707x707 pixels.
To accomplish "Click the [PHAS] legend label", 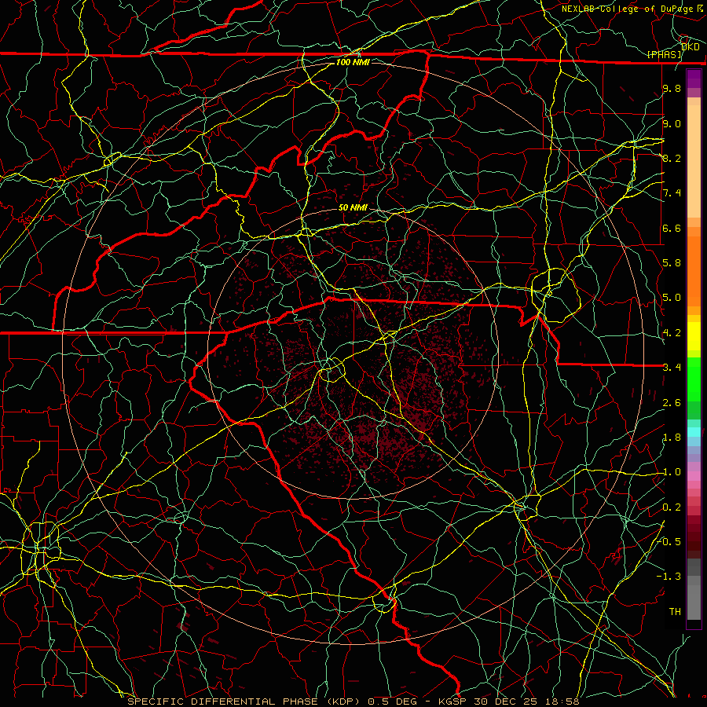I will click(x=665, y=54).
